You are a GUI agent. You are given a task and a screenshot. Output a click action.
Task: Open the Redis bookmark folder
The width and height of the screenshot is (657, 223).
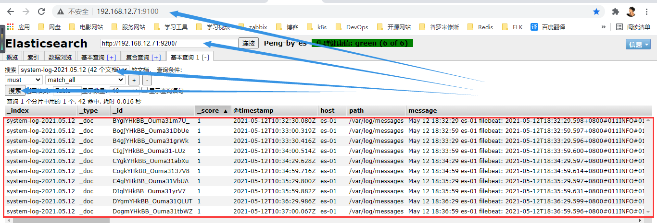pyautogui.click(x=480, y=27)
